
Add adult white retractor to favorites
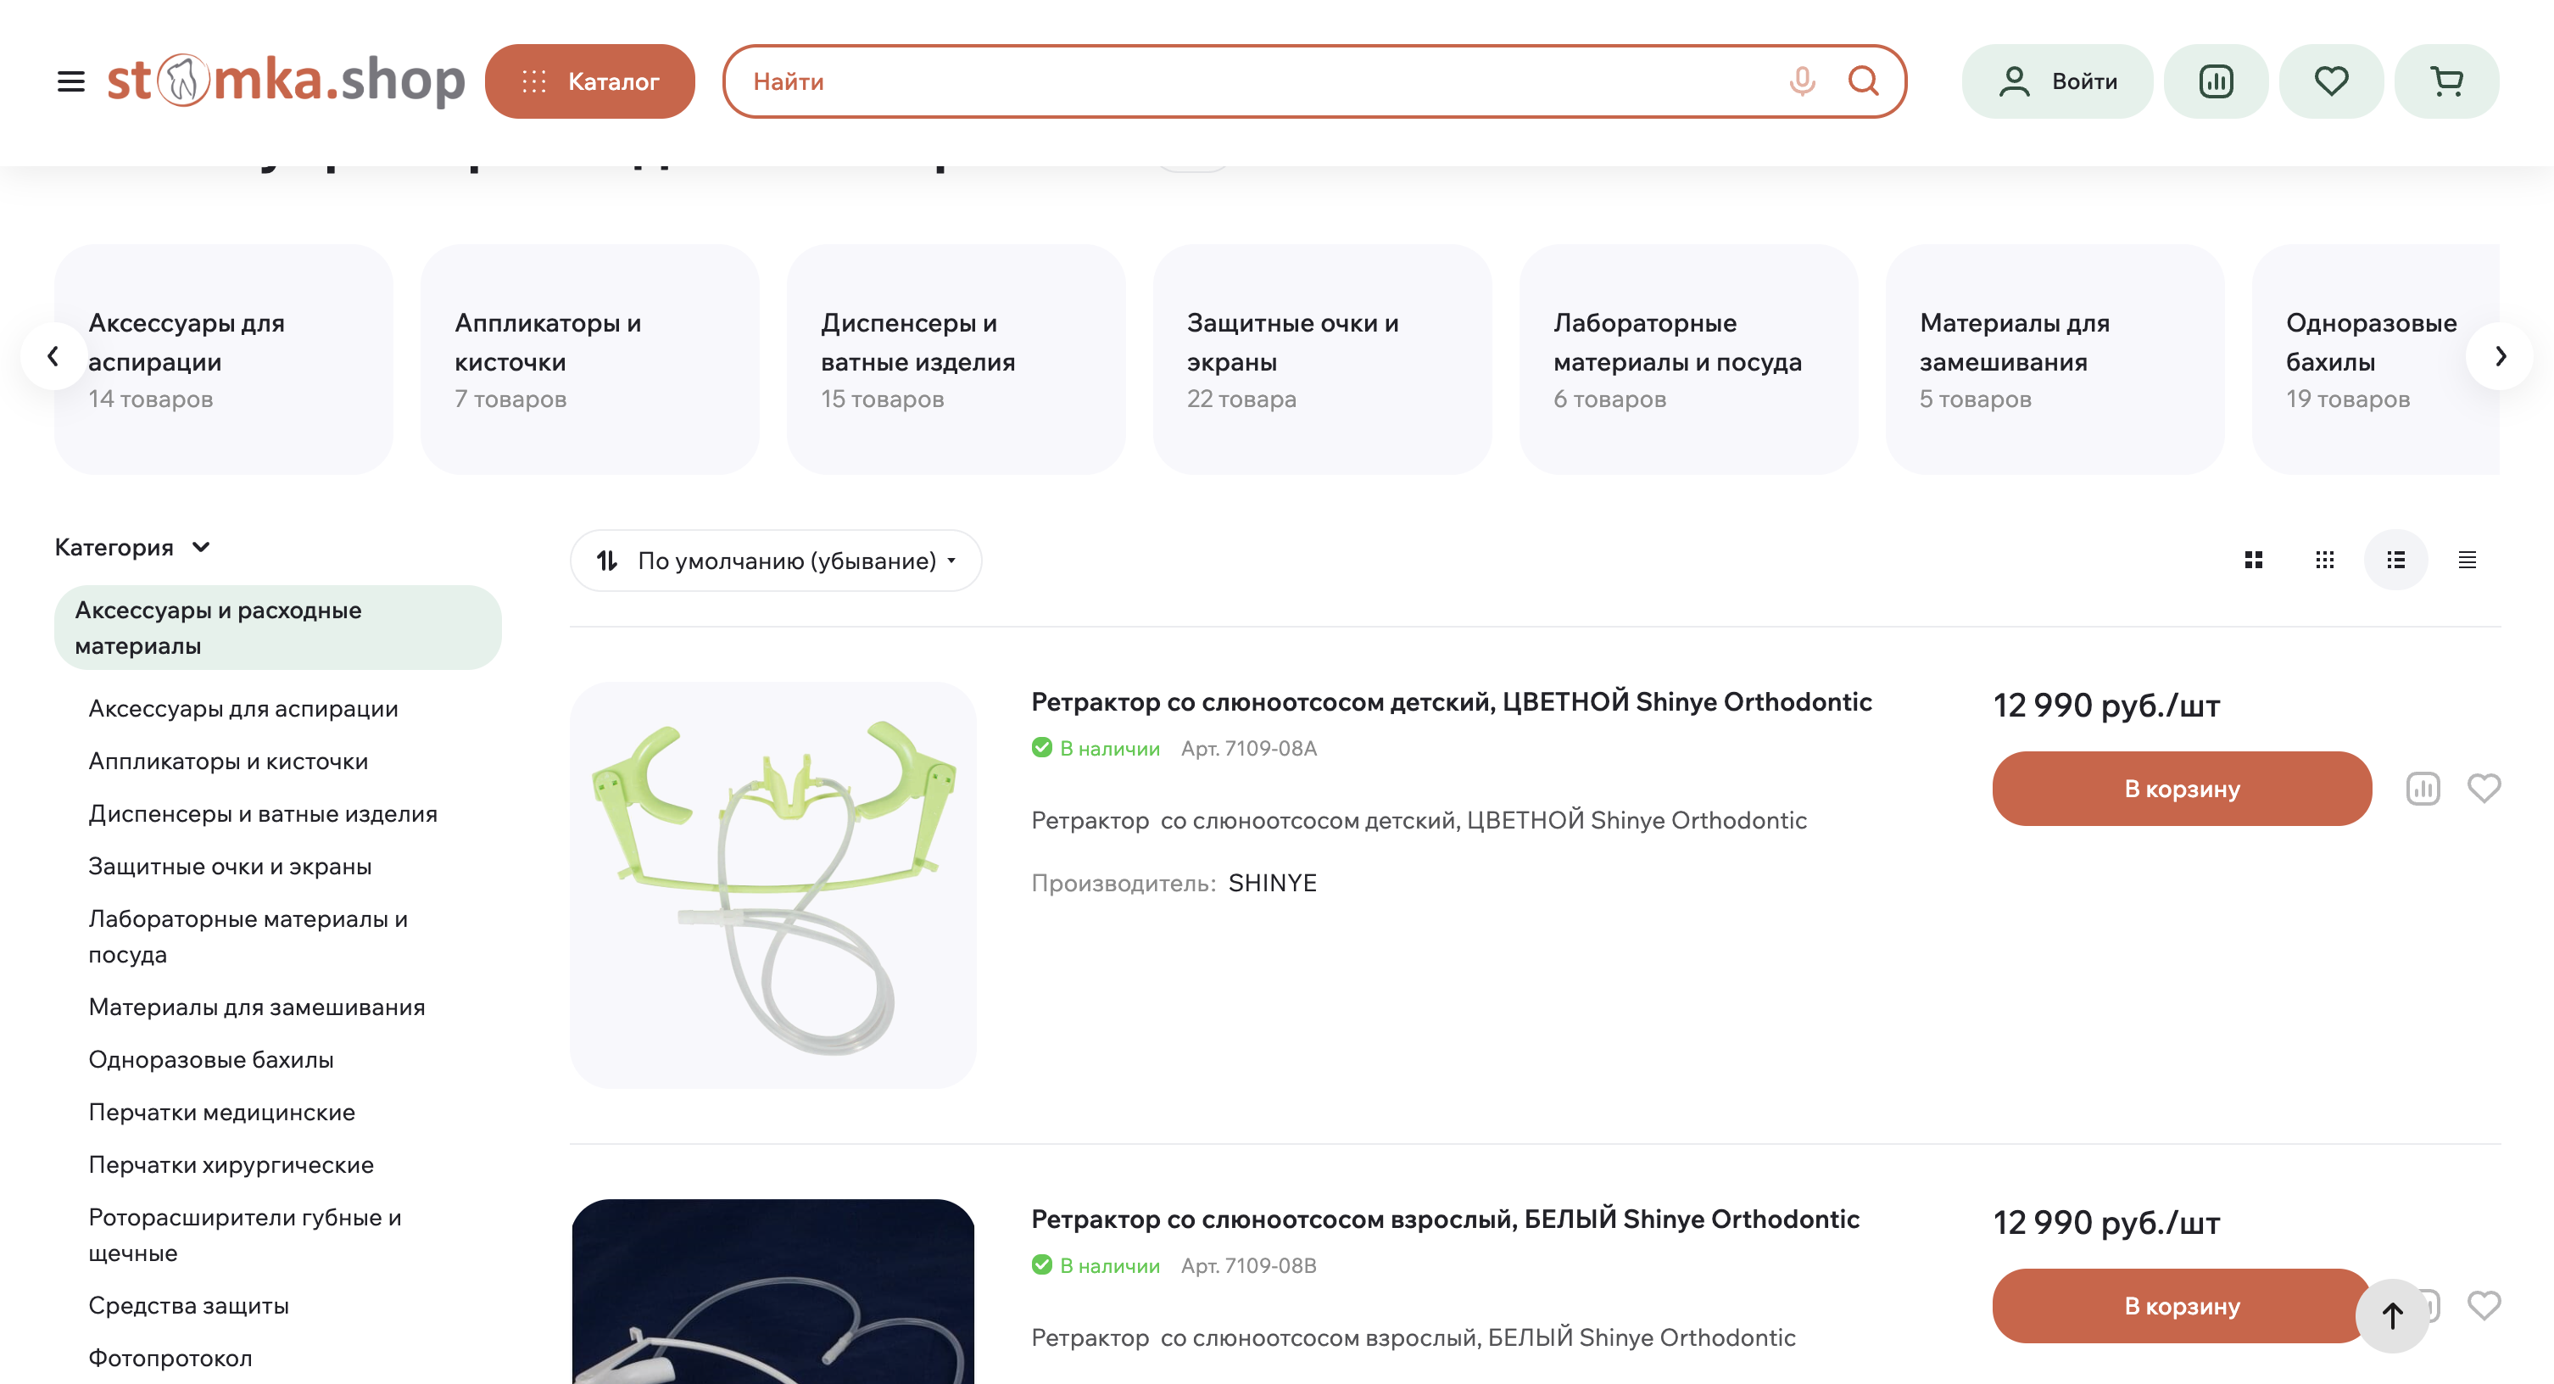point(2484,1306)
